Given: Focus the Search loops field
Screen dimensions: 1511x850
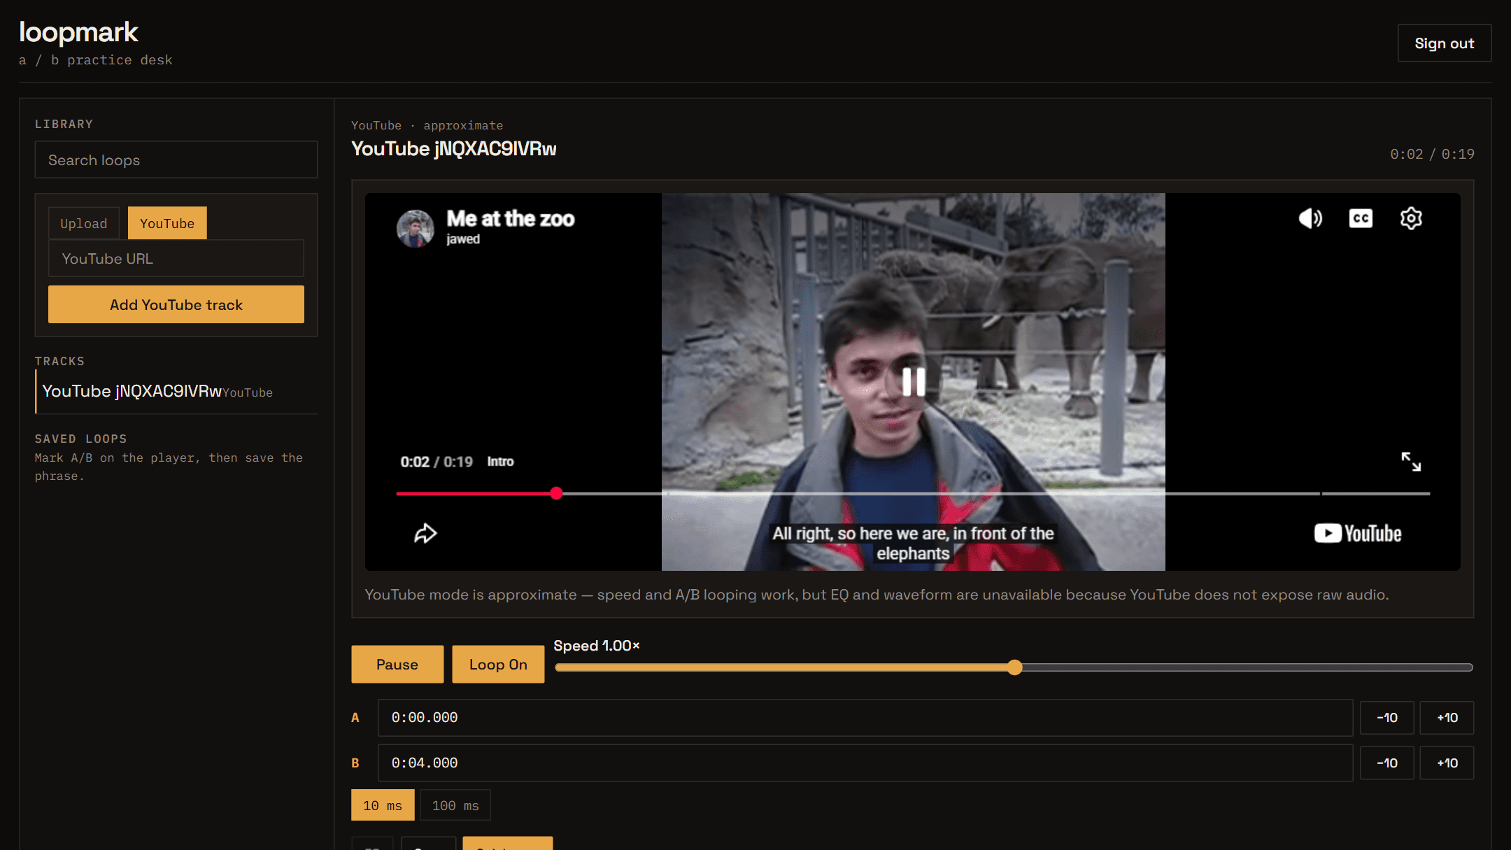Looking at the screenshot, I should click(176, 160).
